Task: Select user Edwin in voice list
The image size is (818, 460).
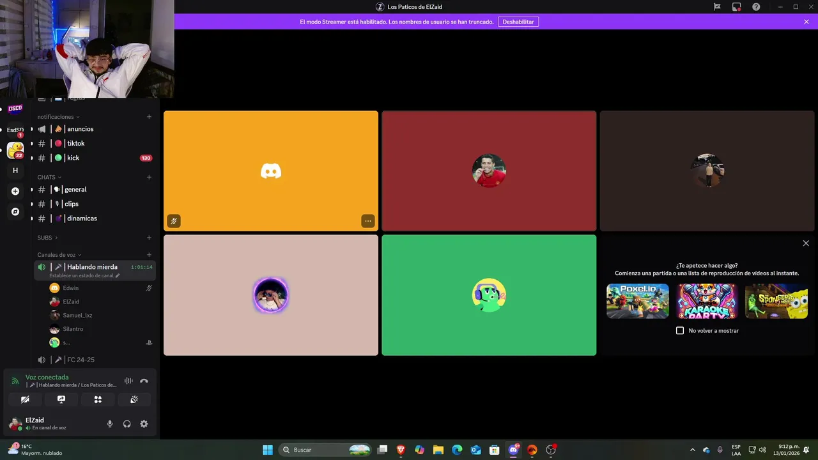Action: [x=101, y=288]
